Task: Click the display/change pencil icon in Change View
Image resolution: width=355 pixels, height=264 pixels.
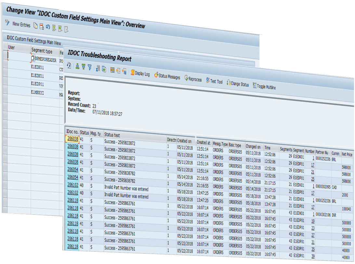Action: coord(7,22)
